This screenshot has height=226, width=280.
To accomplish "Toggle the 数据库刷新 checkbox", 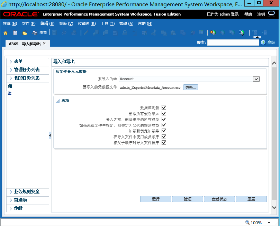I will coord(164,107).
